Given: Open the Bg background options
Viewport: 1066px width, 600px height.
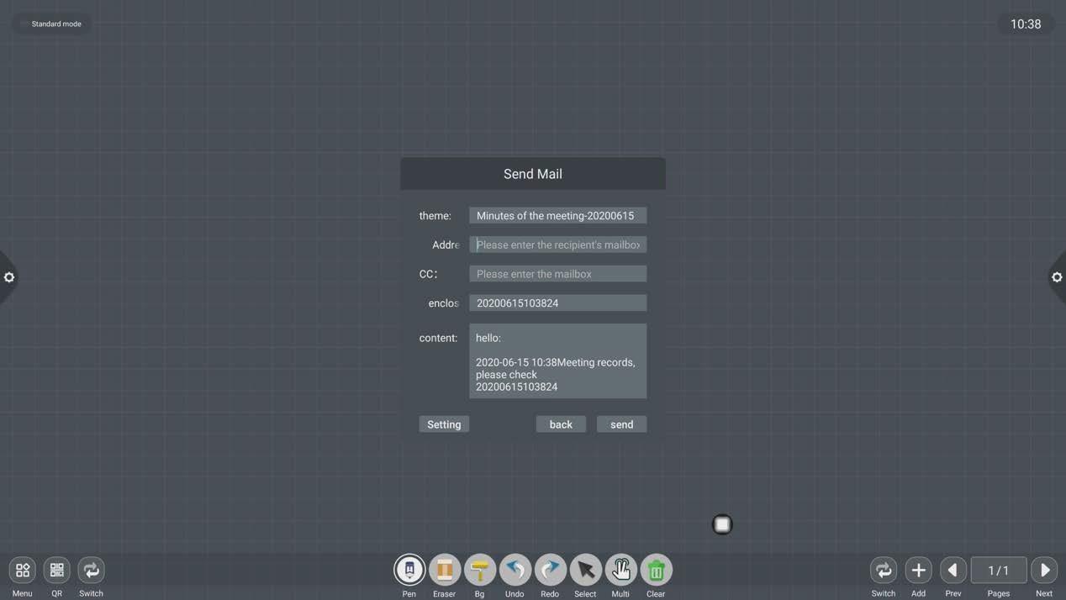Looking at the screenshot, I should coord(480,570).
